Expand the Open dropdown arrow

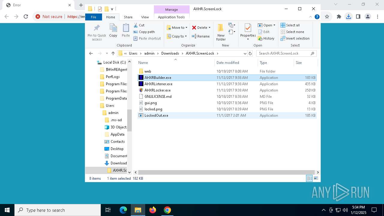(274, 25)
